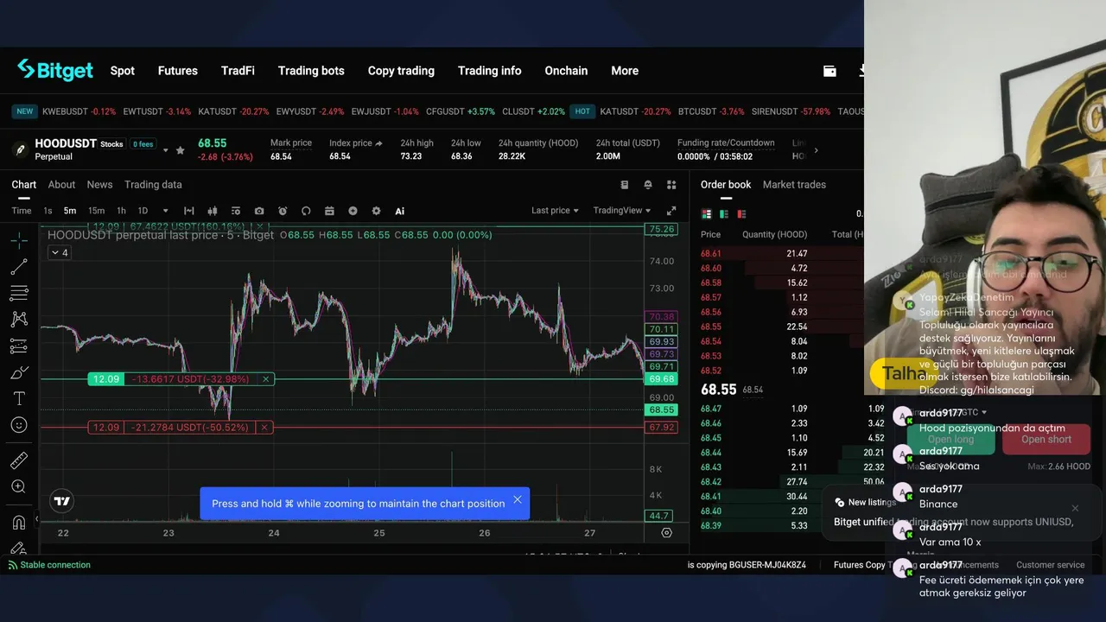Image resolution: width=1106 pixels, height=622 pixels.
Task: Click the price range measure icon
Action: (189, 211)
